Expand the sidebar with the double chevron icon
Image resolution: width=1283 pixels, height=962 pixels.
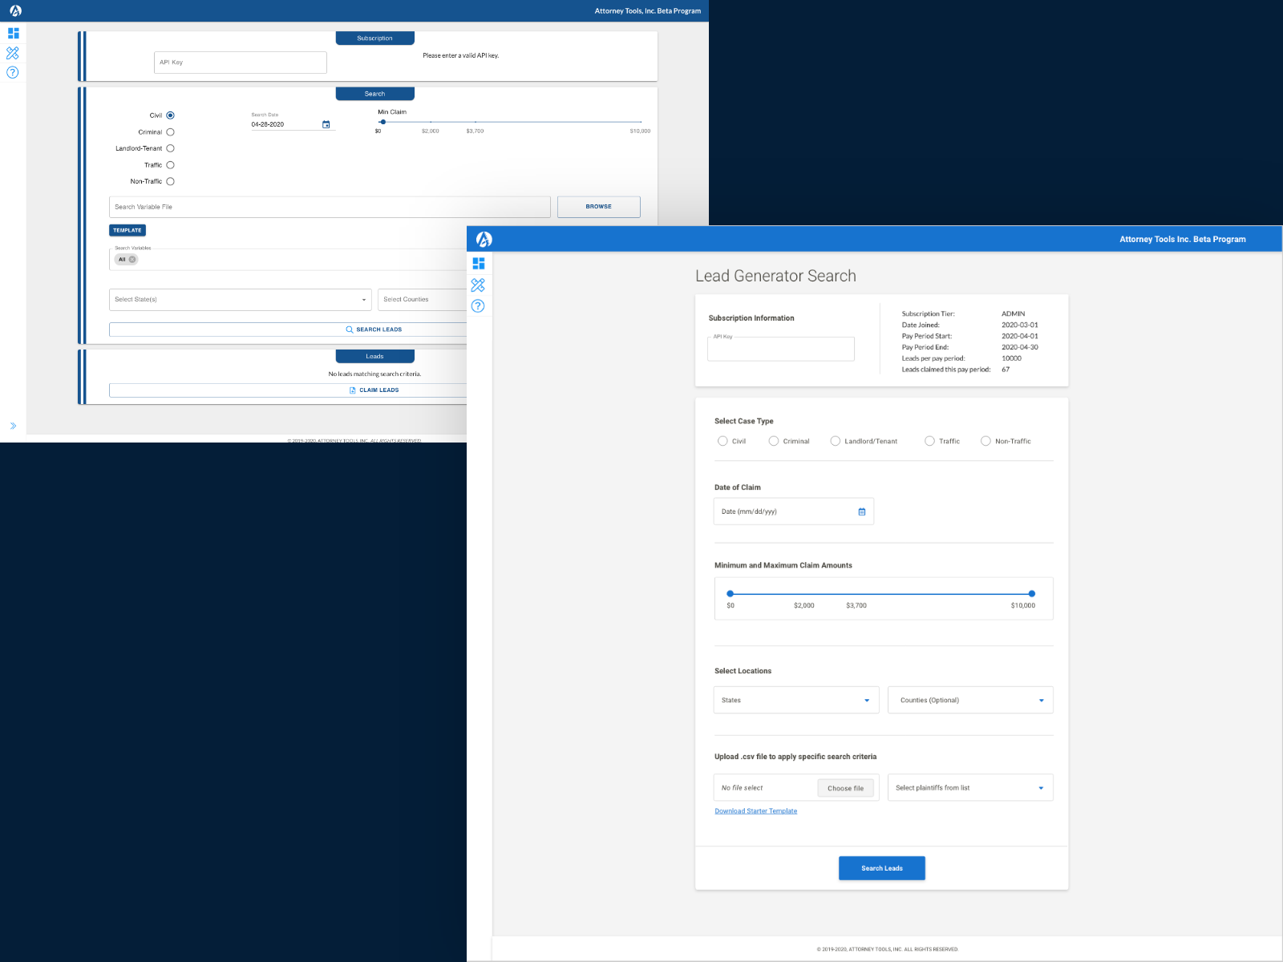click(13, 426)
